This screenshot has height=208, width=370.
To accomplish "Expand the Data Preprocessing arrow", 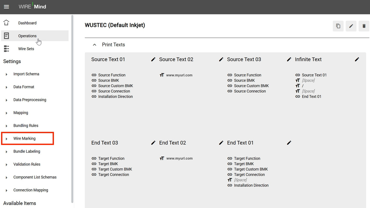I will (6, 100).
